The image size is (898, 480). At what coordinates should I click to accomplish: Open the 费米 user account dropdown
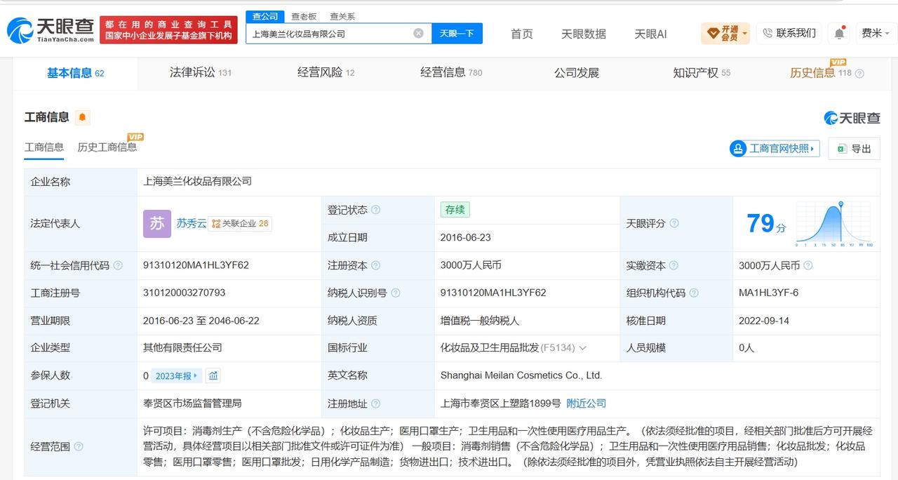tap(876, 33)
